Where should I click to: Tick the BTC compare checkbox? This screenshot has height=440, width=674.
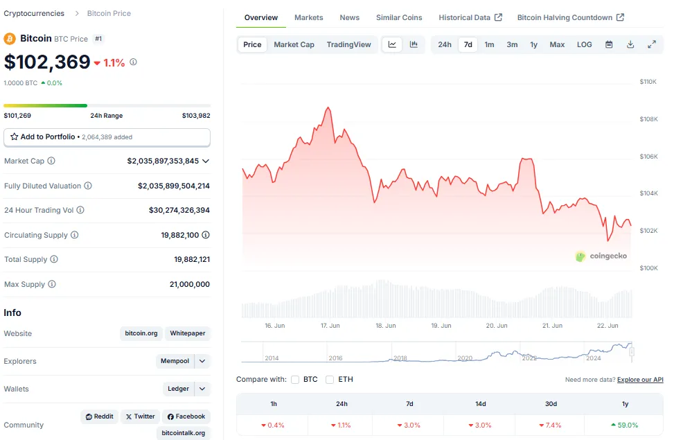coord(295,379)
